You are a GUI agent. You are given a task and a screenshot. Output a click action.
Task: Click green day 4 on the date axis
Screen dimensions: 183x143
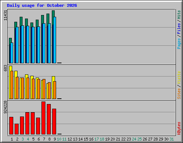(x=28, y=139)
